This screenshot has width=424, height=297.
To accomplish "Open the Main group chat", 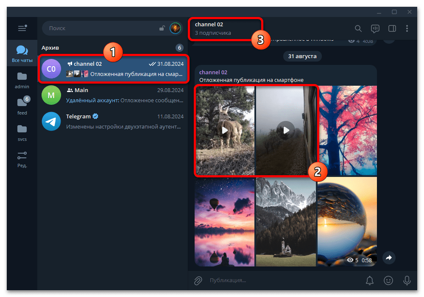I will coord(113,95).
